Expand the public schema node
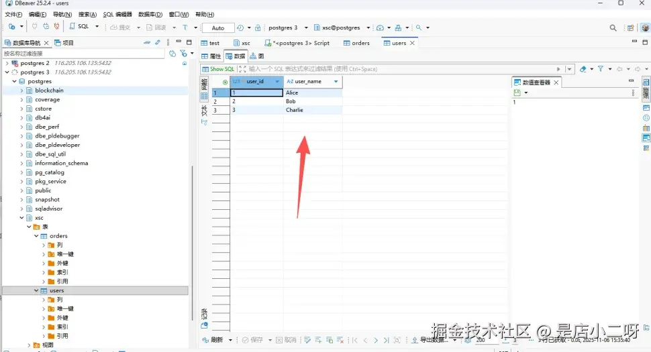 (21, 190)
